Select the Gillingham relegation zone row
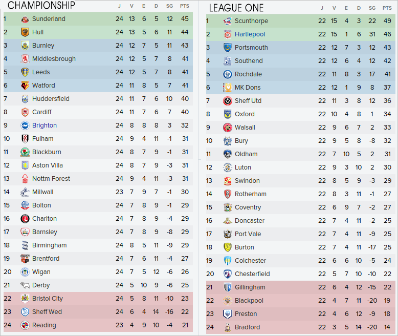Image resolution: width=398 pixels, height=336 pixels. click(x=301, y=287)
